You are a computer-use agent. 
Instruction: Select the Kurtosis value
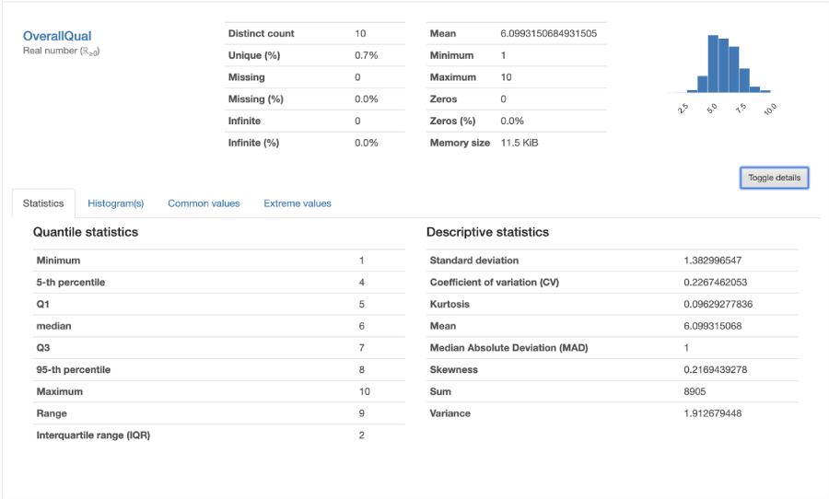pyautogui.click(x=718, y=304)
